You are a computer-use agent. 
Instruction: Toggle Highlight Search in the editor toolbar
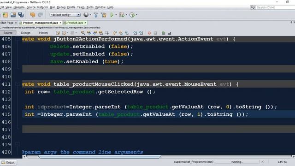tap(101, 33)
